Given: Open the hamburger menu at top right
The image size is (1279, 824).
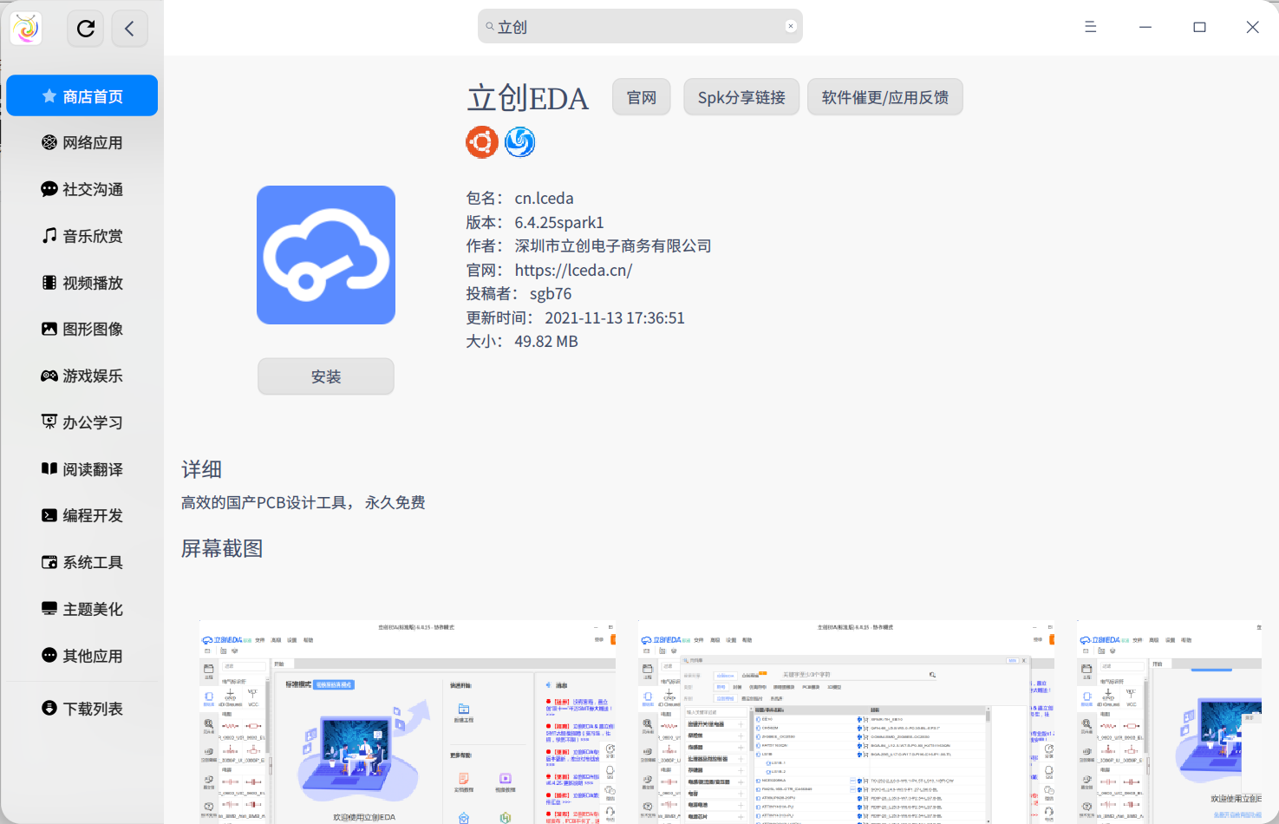Looking at the screenshot, I should 1090,27.
